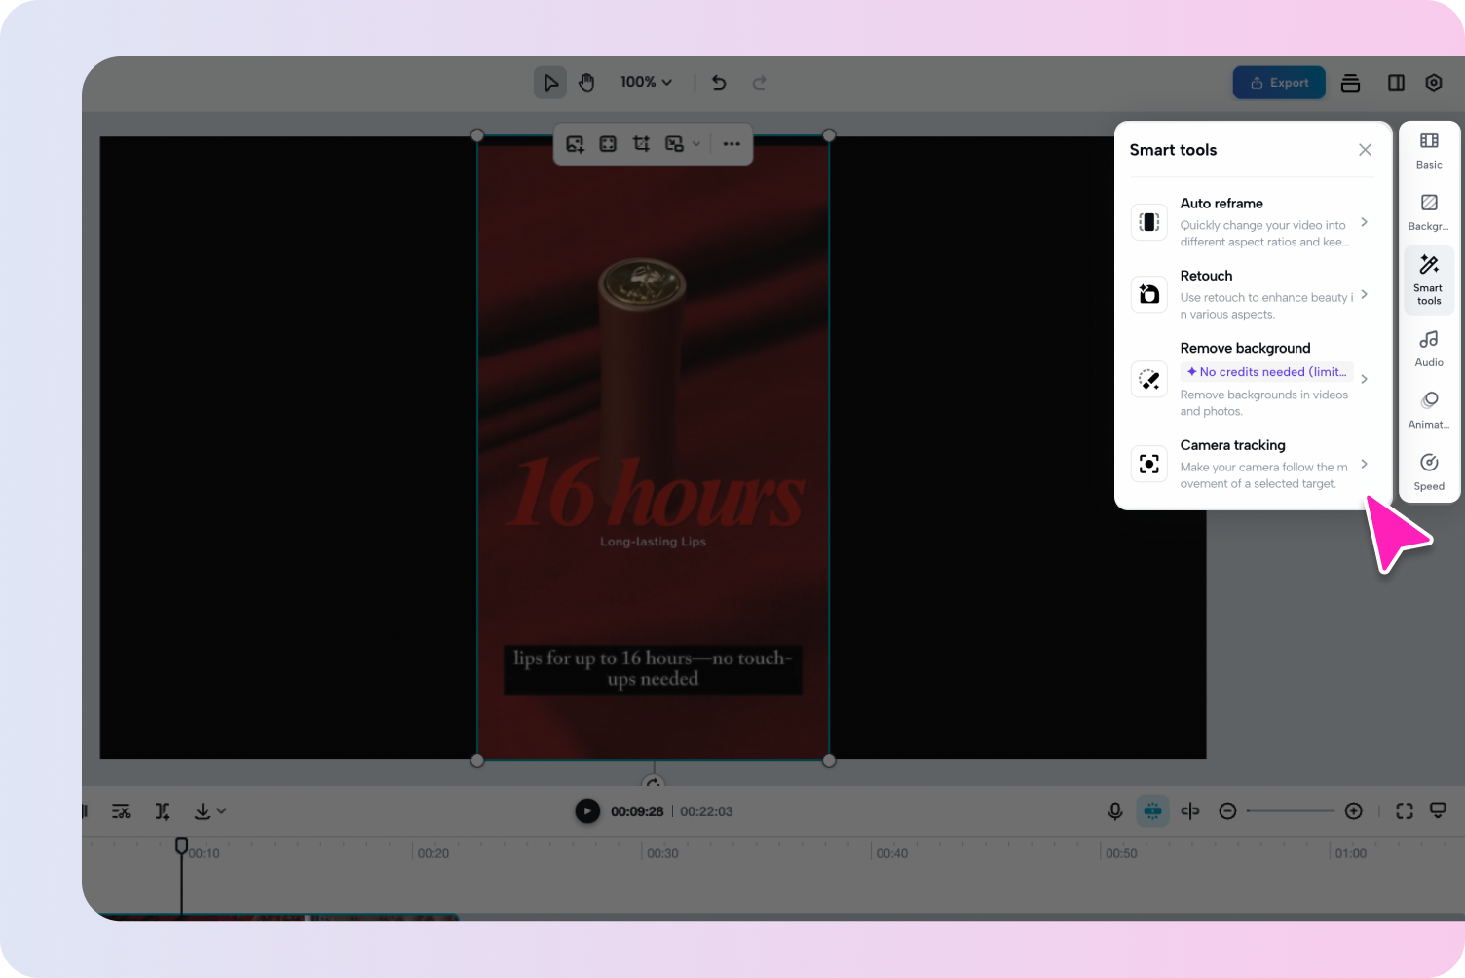Select the Retouch tool in Smart tools
This screenshot has width=1465, height=978.
click(x=1252, y=293)
